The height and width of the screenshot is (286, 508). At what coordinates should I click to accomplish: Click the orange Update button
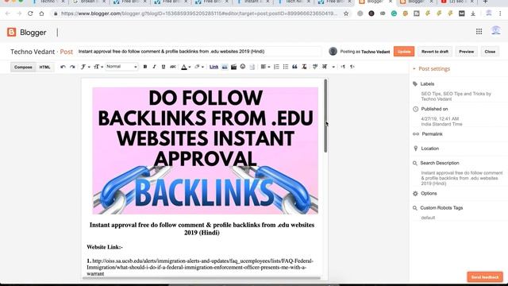point(404,52)
